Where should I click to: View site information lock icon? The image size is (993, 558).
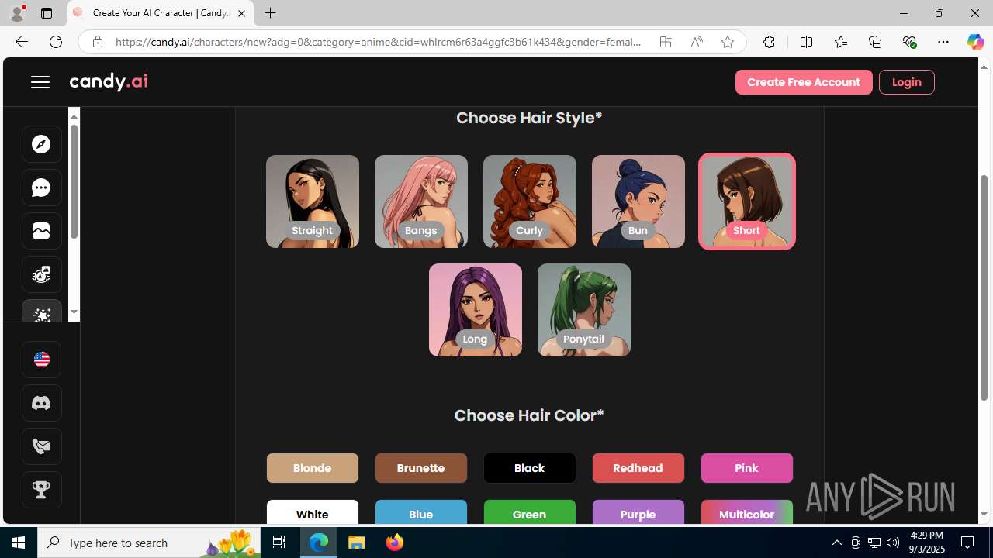[97, 42]
